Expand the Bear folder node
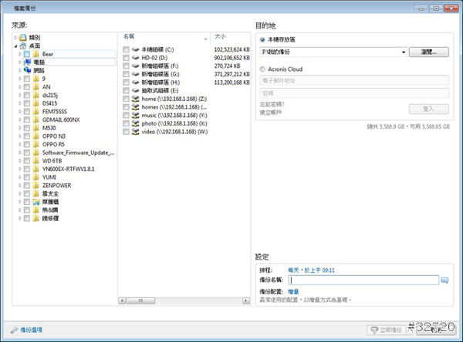The image size is (463, 342). [x=20, y=54]
